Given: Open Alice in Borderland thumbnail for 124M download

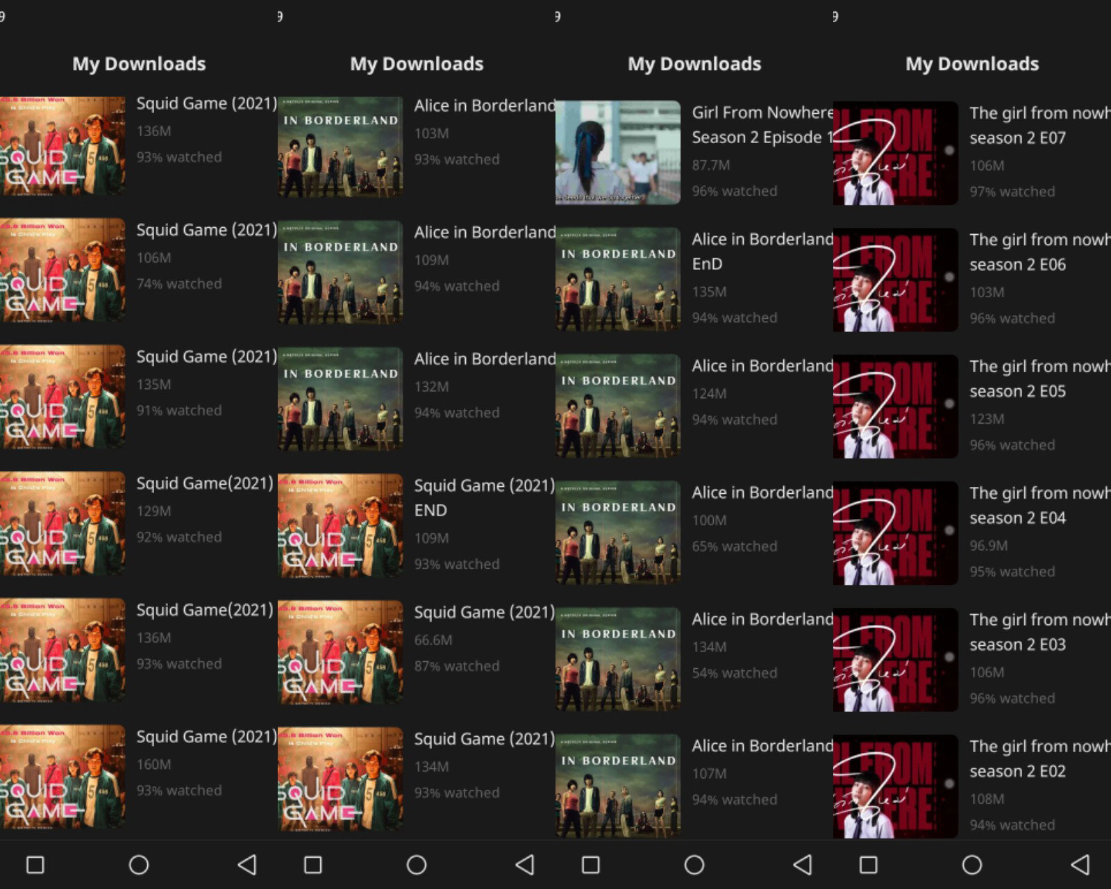Looking at the screenshot, I should tap(618, 406).
